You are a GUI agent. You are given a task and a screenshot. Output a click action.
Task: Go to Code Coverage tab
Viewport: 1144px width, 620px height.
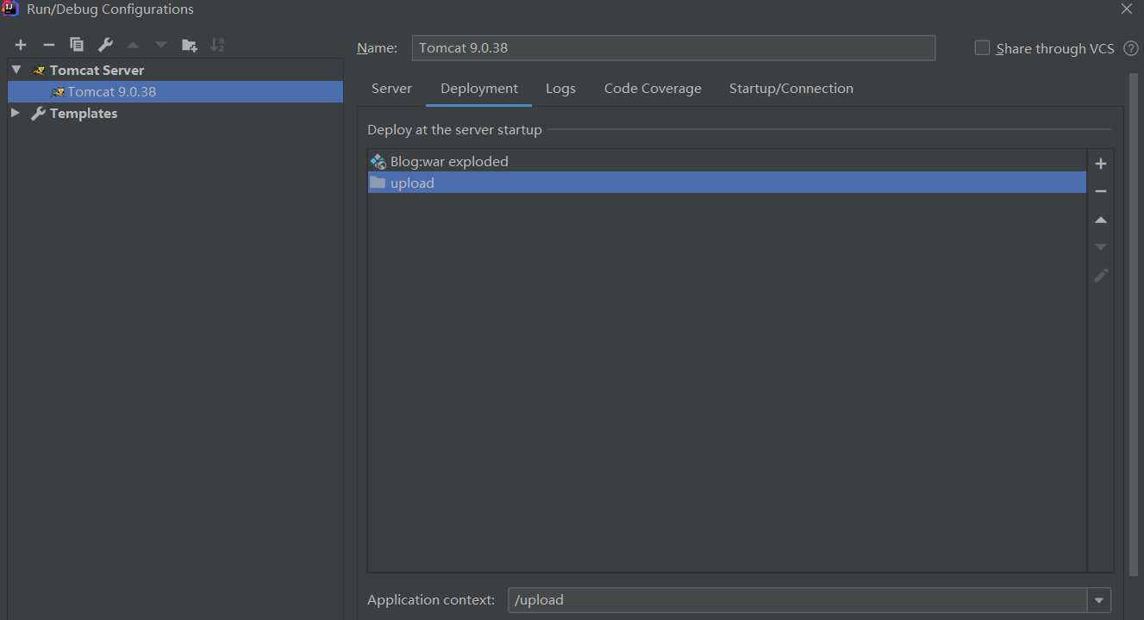[653, 89]
